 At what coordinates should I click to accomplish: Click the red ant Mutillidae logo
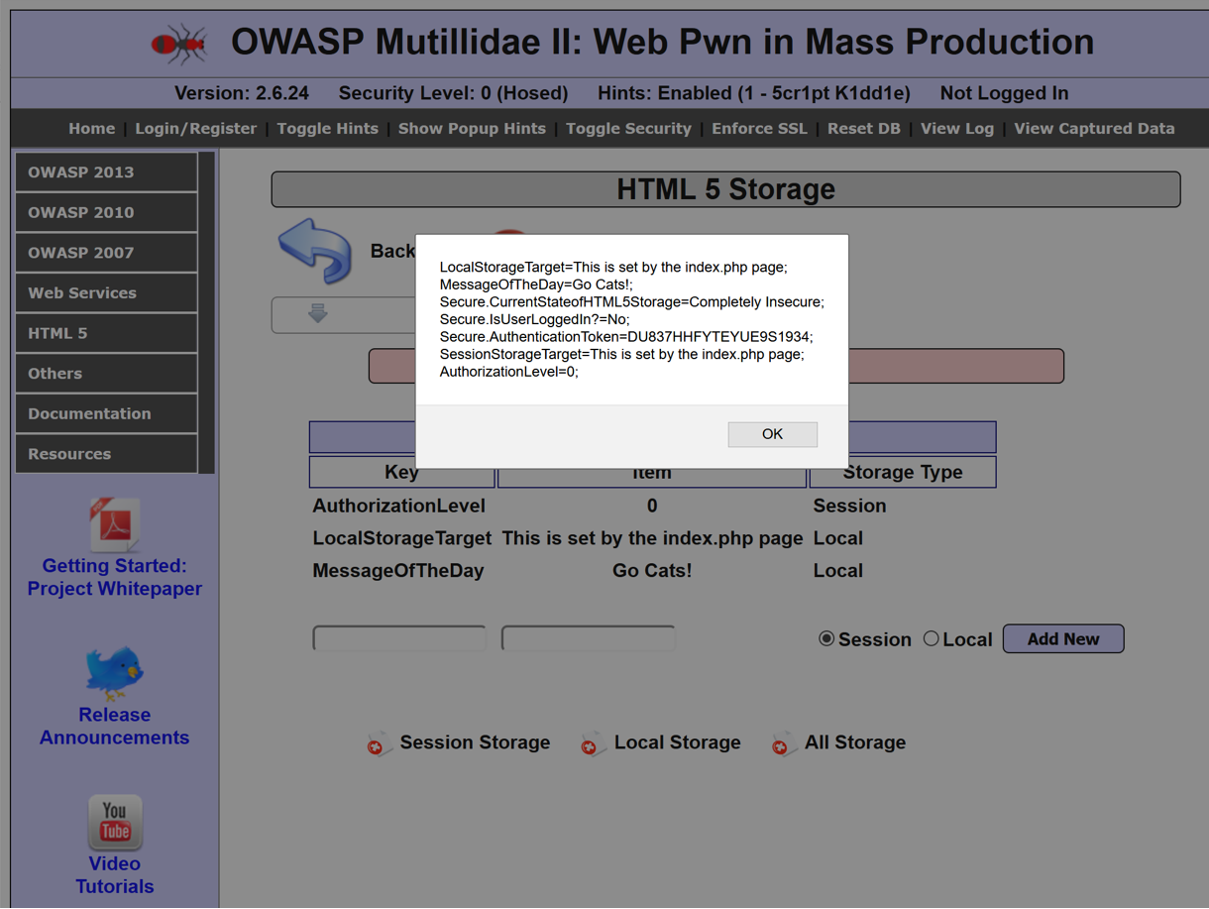tap(179, 45)
